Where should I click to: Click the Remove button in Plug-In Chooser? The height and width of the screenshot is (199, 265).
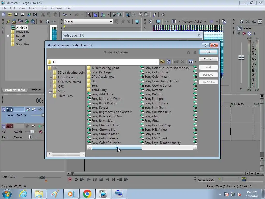tap(208, 75)
